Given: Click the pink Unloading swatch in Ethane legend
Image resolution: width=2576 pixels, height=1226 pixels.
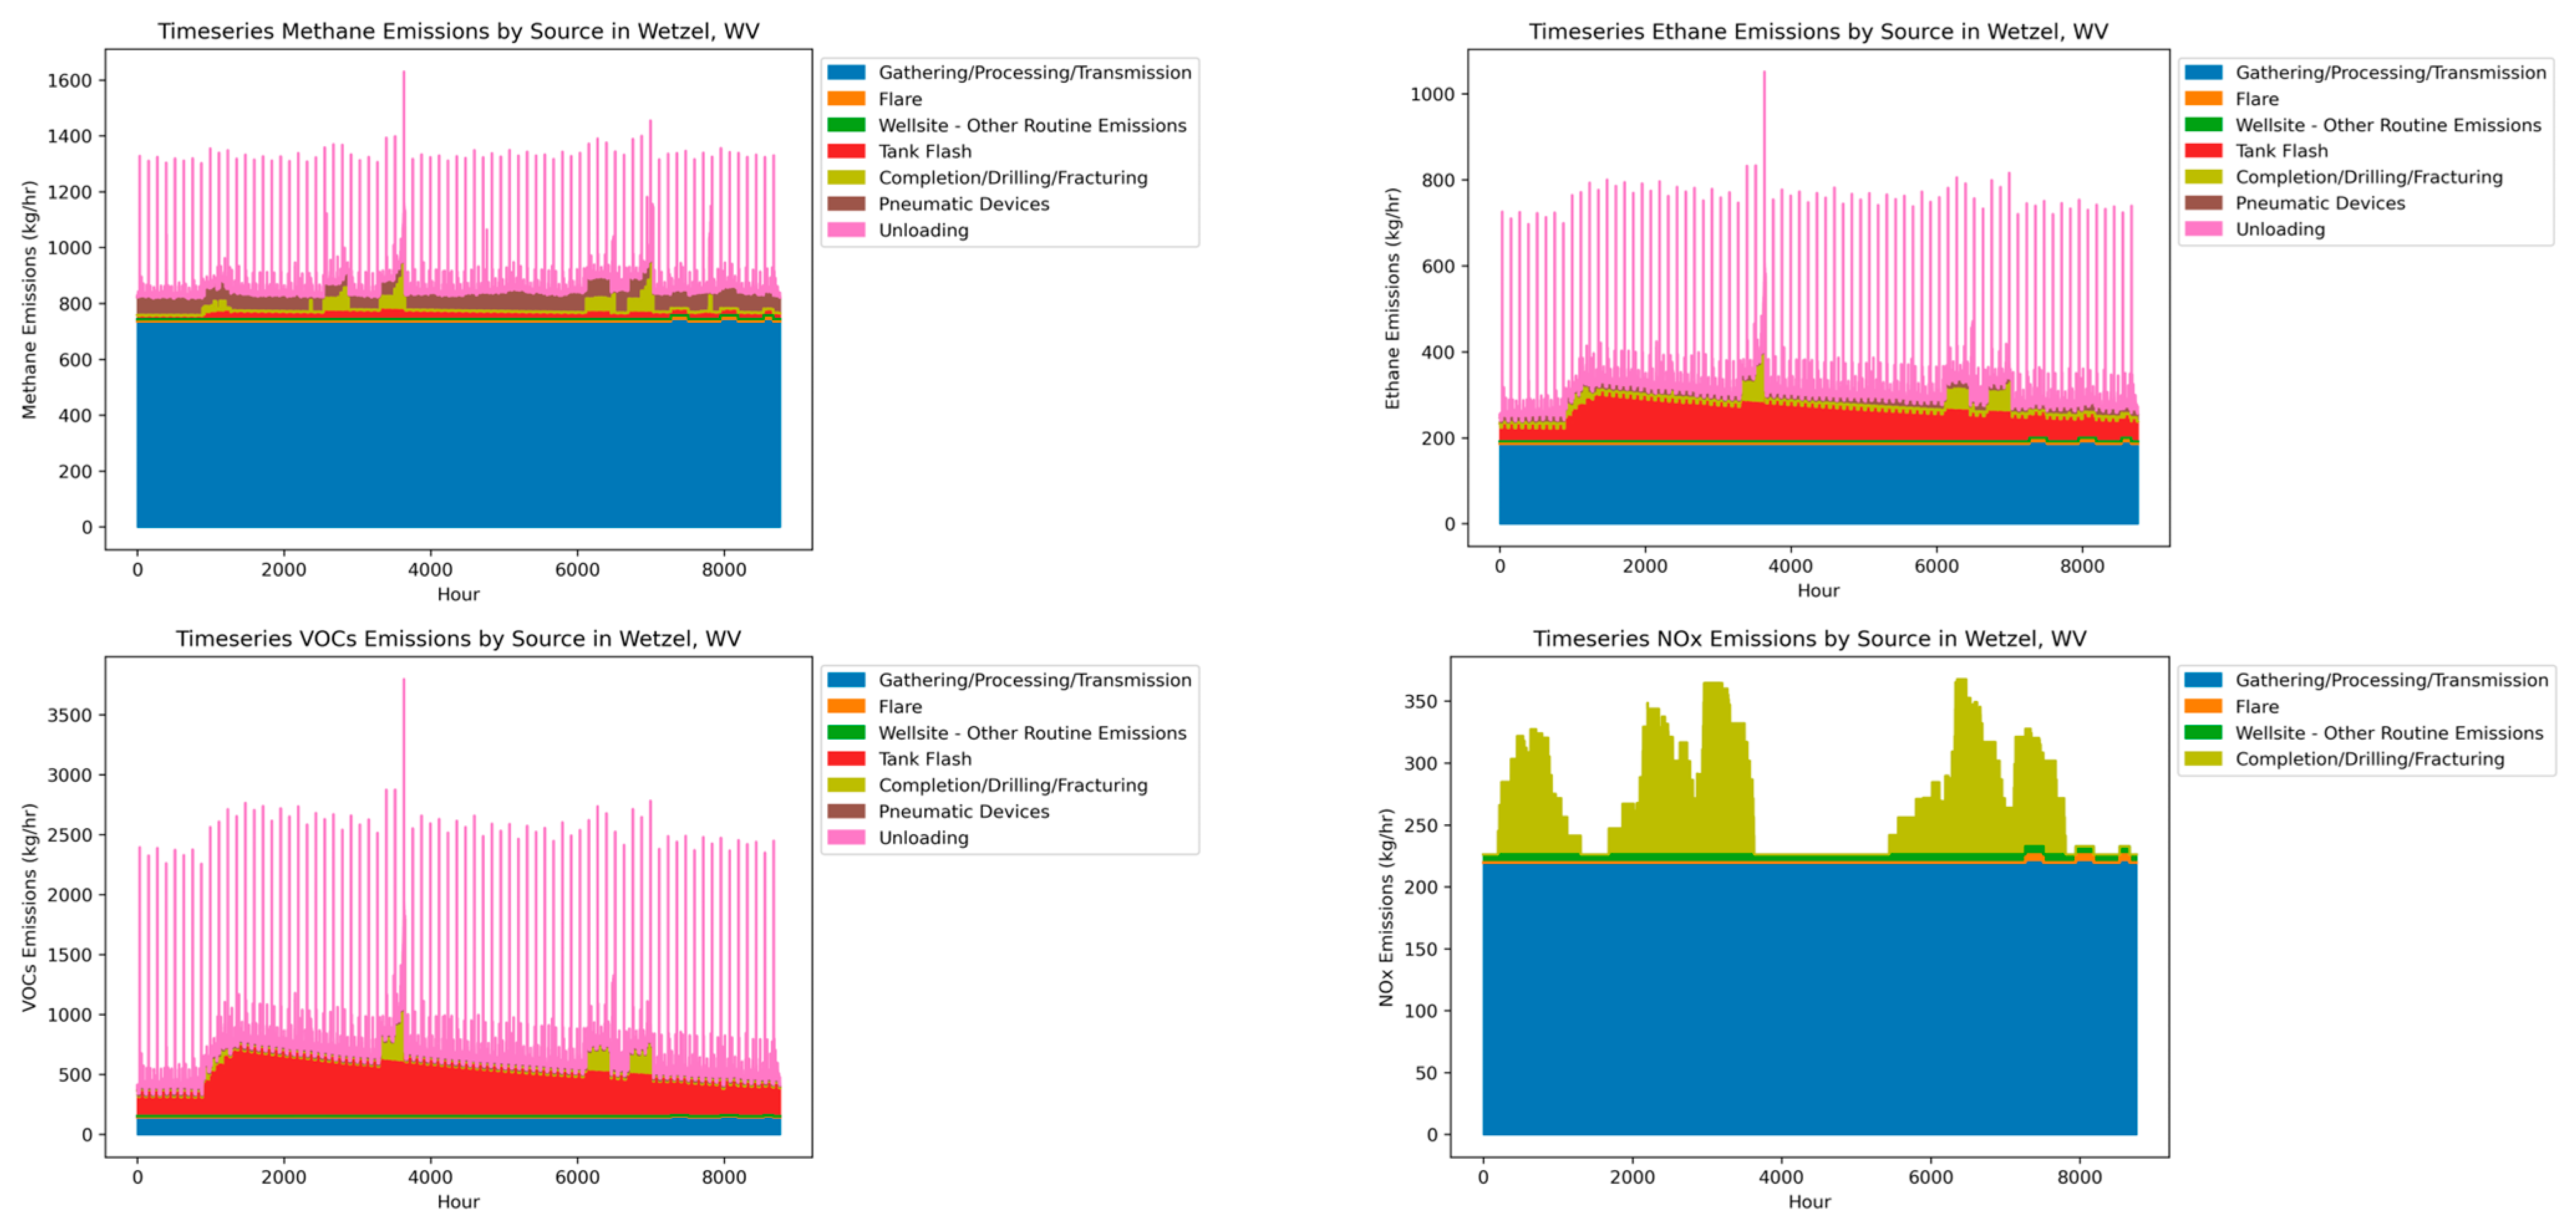Looking at the screenshot, I should click(x=2203, y=229).
